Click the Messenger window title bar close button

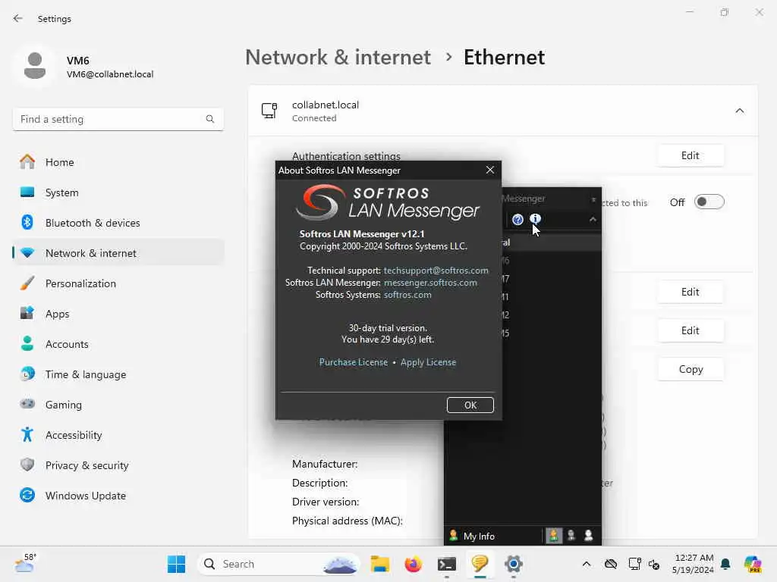(x=593, y=199)
